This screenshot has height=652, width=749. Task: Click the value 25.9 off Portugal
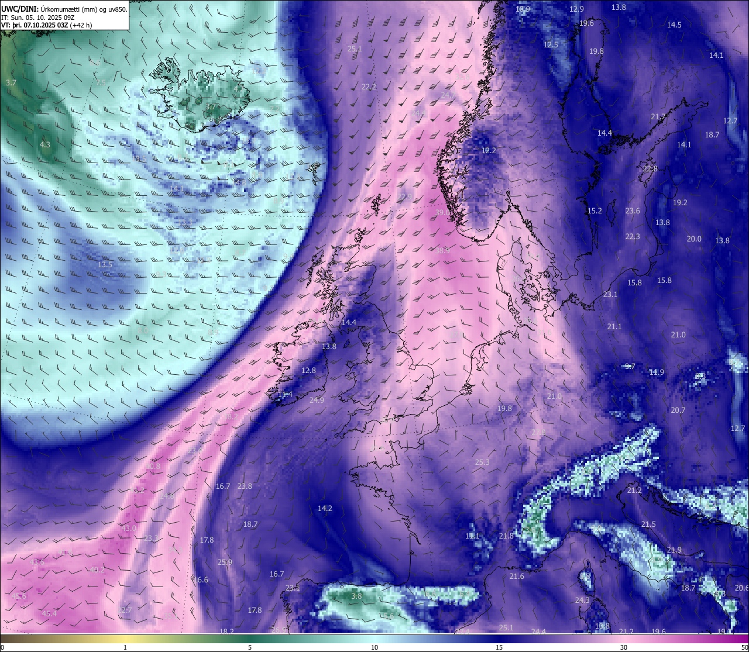[225, 563]
